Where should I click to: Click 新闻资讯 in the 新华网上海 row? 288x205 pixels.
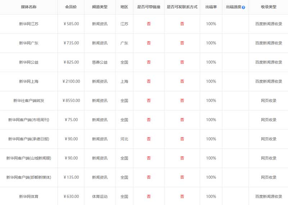100,81
